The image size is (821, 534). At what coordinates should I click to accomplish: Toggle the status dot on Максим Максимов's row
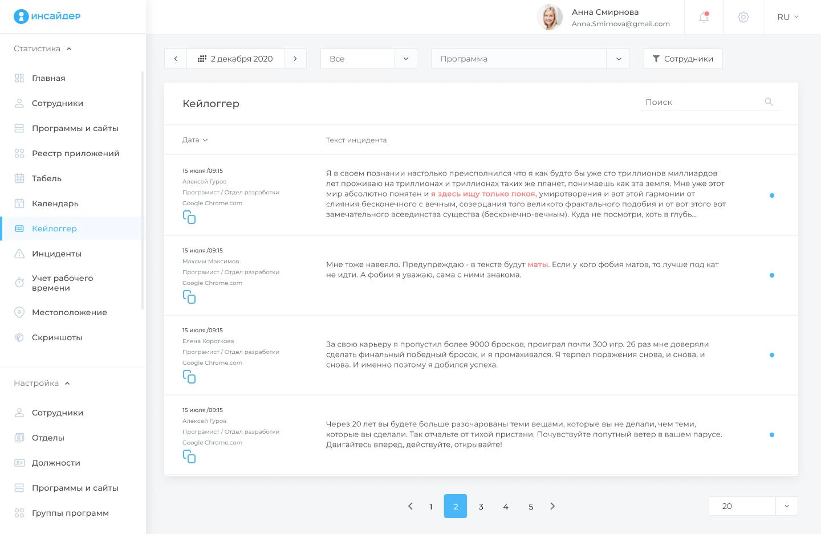click(772, 275)
